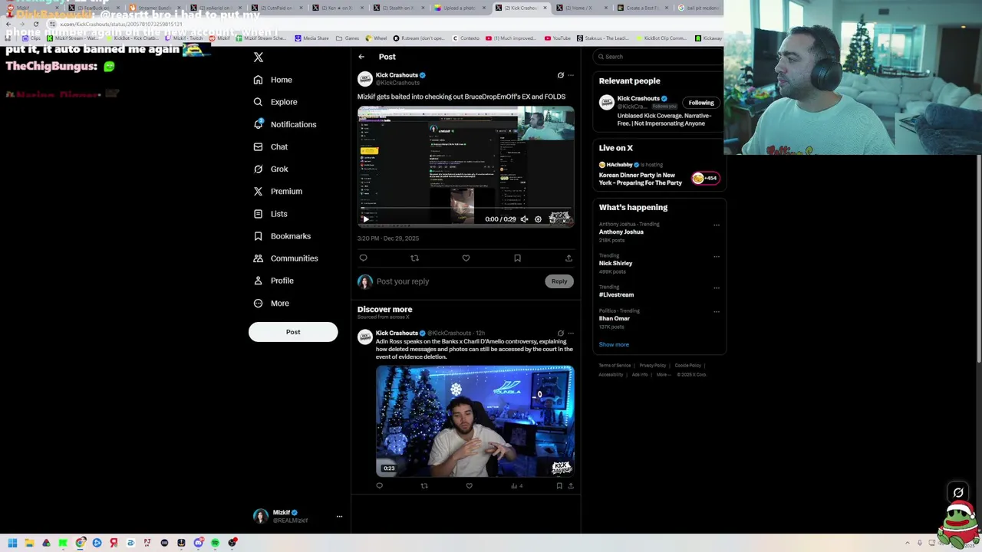982x552 pixels.
Task: Open more options on the Adin Ross post
Action: pyautogui.click(x=571, y=333)
